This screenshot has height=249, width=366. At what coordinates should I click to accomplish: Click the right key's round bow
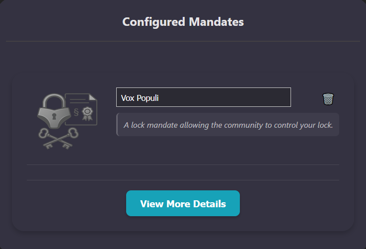click(73, 132)
